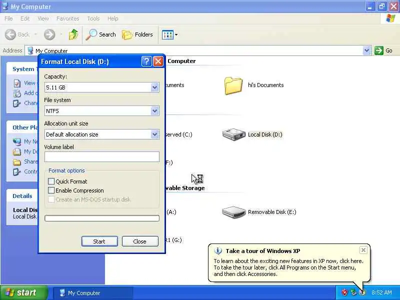Close the Windows XP tour balloon

[x=363, y=250]
